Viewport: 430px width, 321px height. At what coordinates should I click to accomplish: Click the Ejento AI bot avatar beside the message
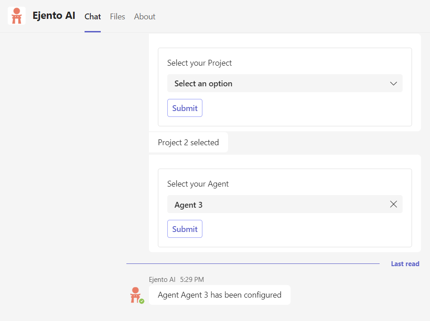click(135, 295)
